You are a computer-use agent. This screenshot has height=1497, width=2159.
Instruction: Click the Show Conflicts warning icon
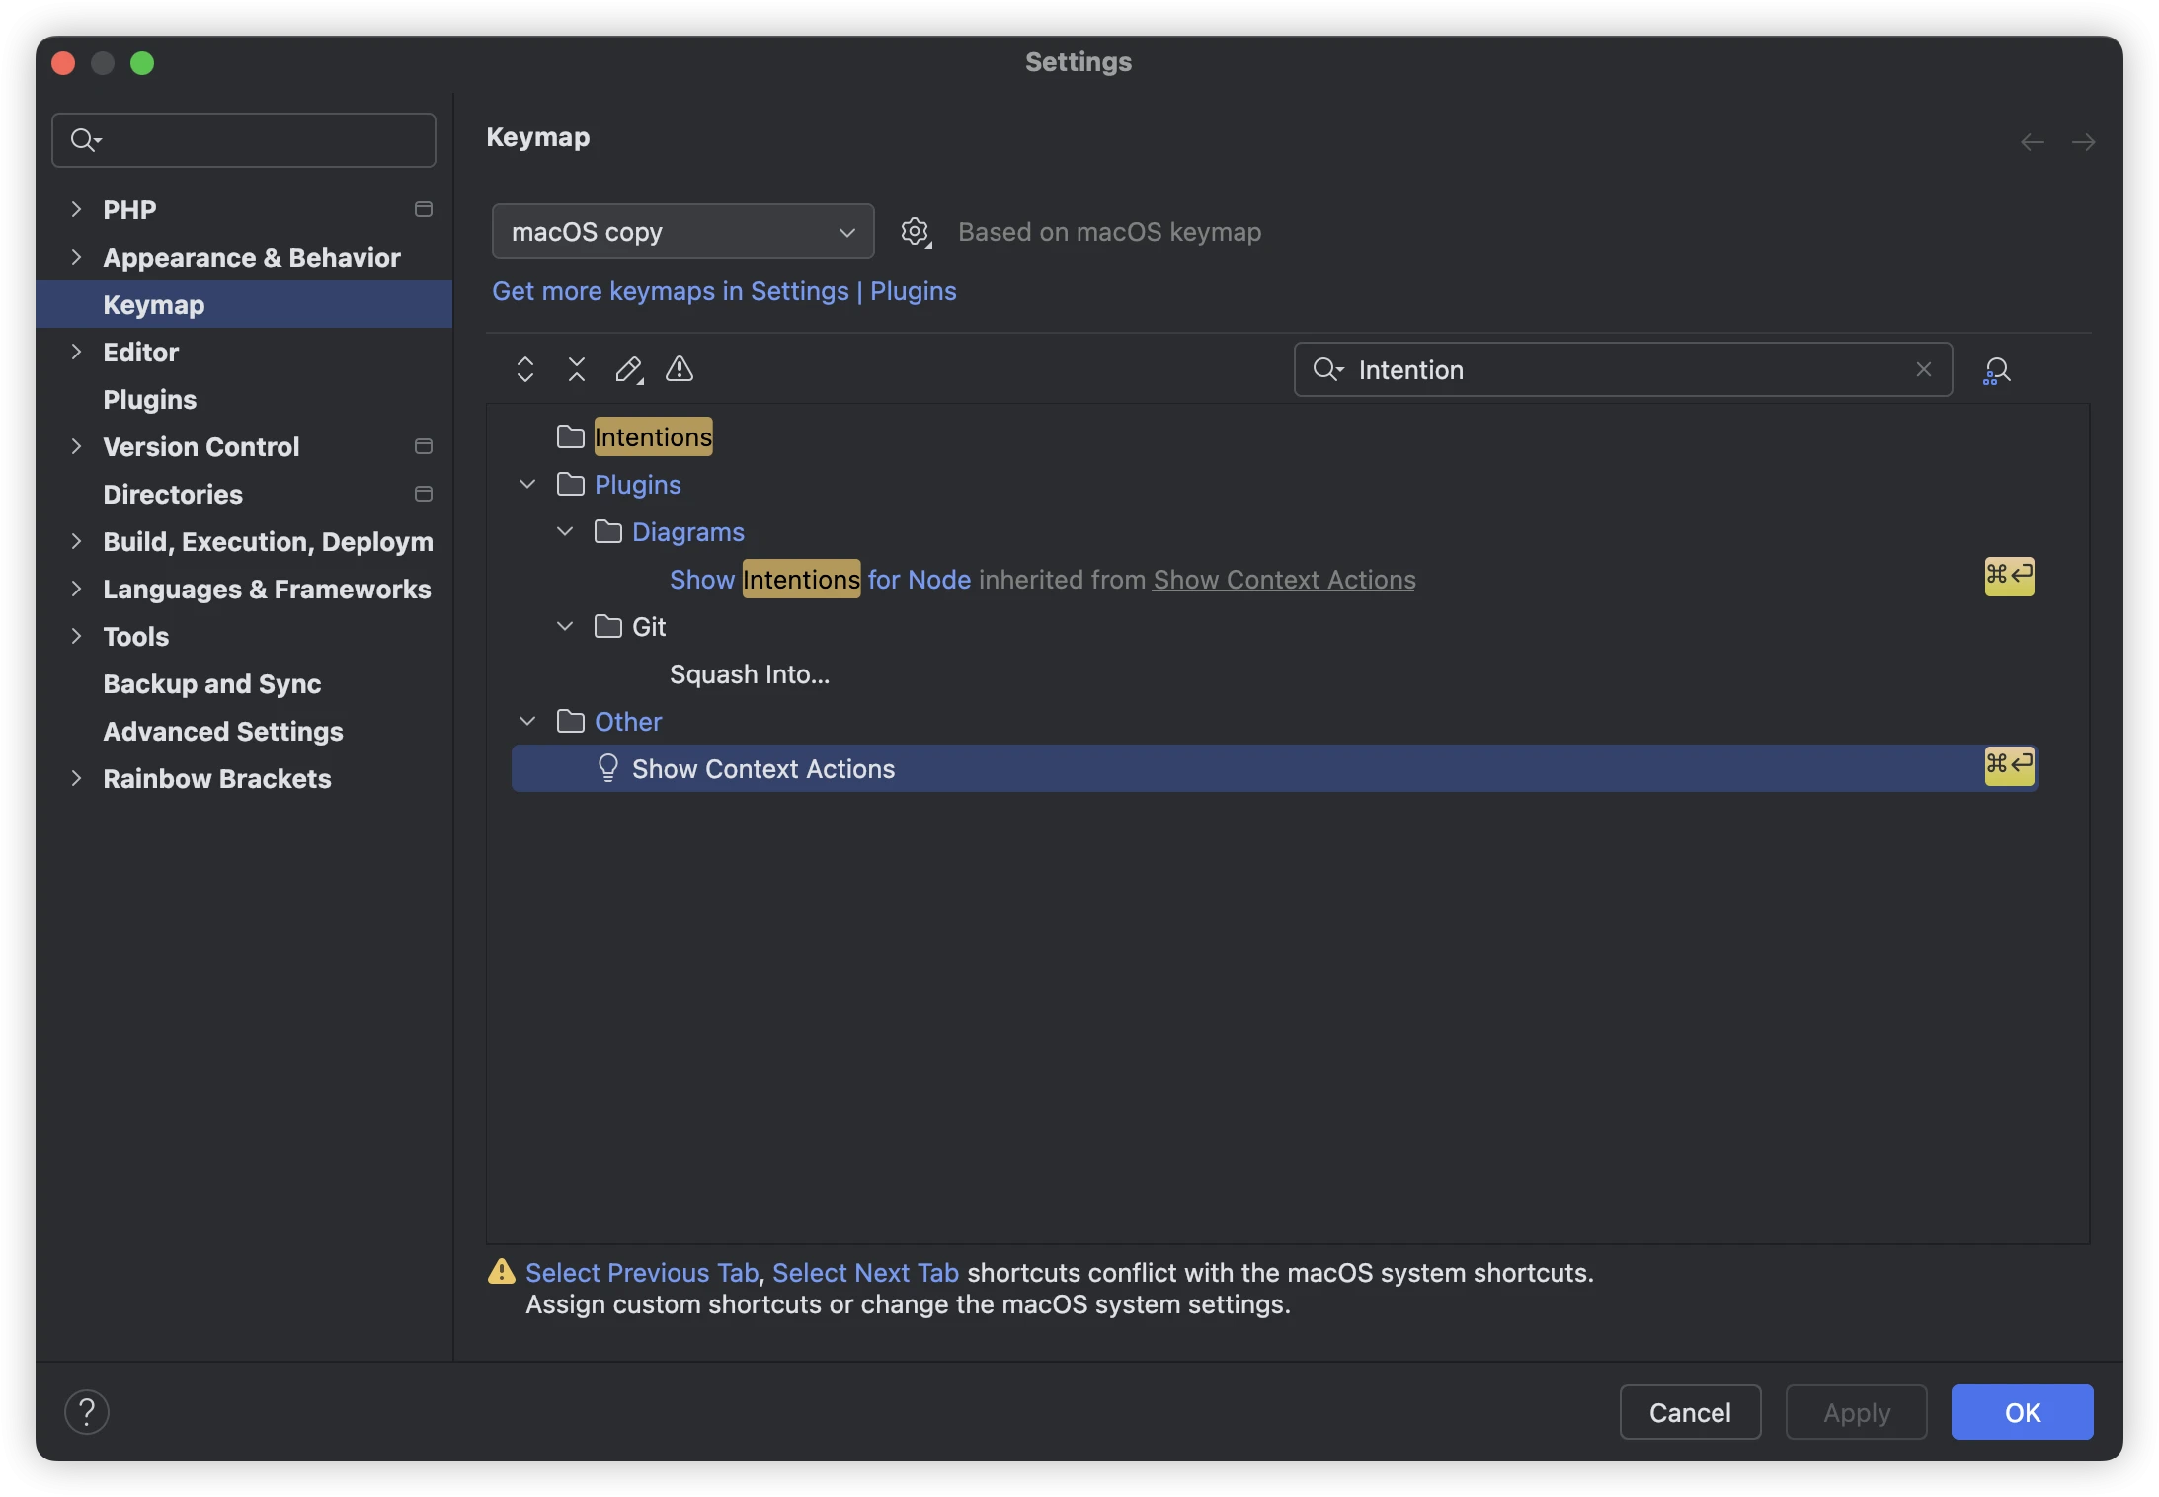point(680,369)
